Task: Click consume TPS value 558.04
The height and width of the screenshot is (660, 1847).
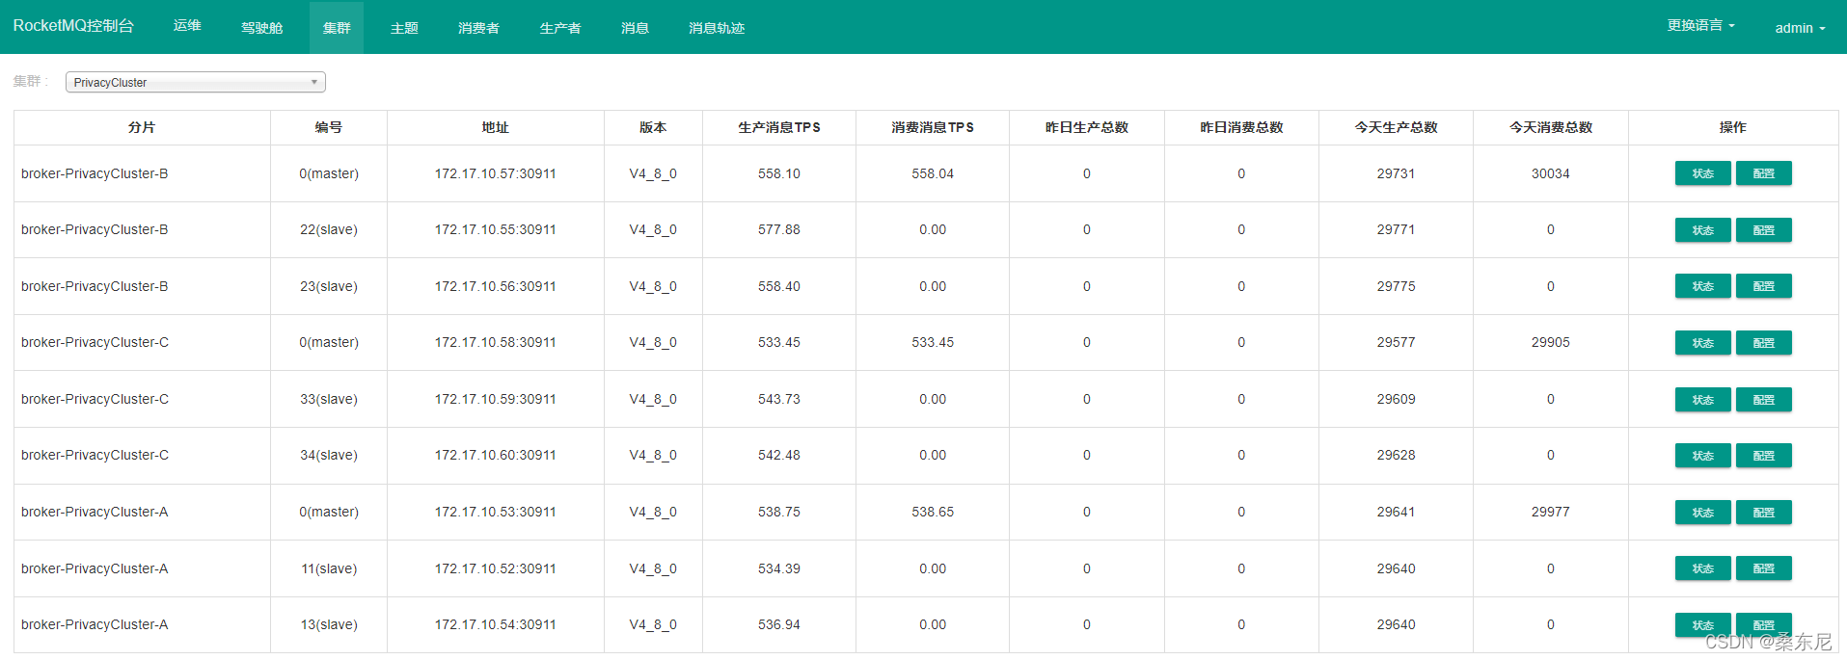Action: point(933,173)
